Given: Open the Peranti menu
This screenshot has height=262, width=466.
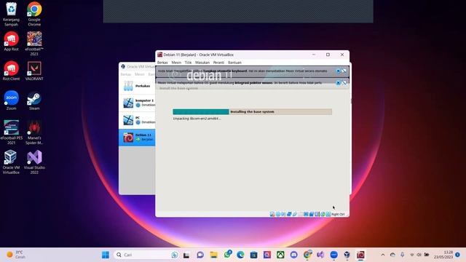Looking at the screenshot, I should pos(218,63).
